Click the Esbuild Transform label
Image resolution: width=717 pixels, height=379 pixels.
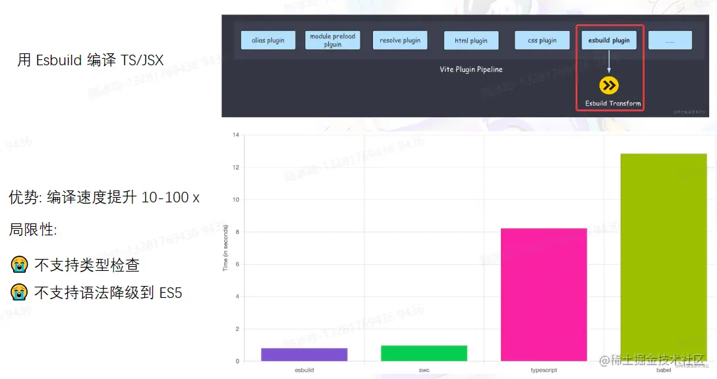[x=613, y=103]
